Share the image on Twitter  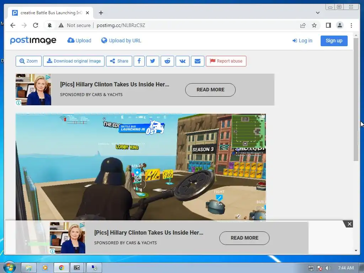pos(152,61)
